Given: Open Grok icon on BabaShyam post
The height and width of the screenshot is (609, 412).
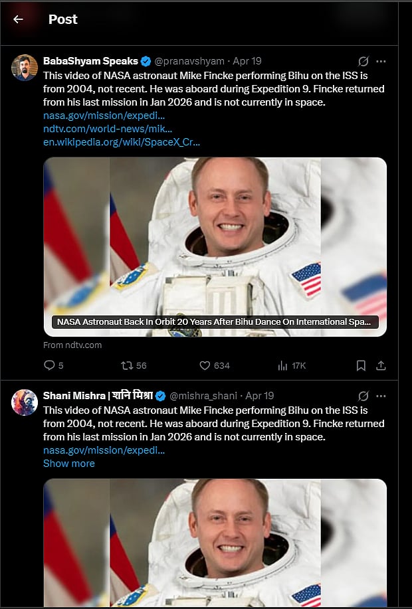Looking at the screenshot, I should click(363, 61).
